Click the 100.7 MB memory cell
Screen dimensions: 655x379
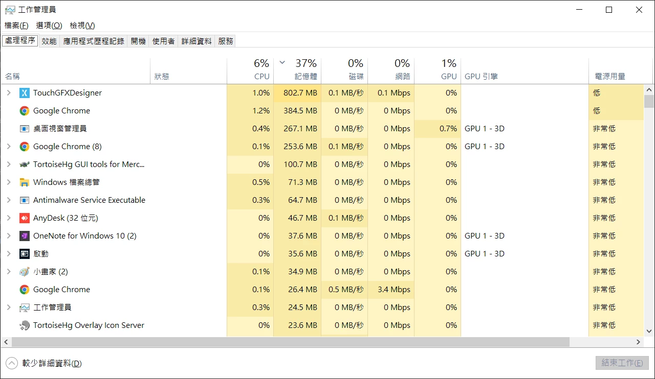click(x=297, y=164)
